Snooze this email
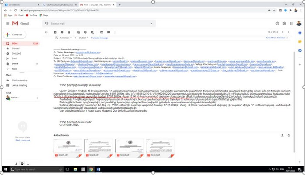 (85, 32)
